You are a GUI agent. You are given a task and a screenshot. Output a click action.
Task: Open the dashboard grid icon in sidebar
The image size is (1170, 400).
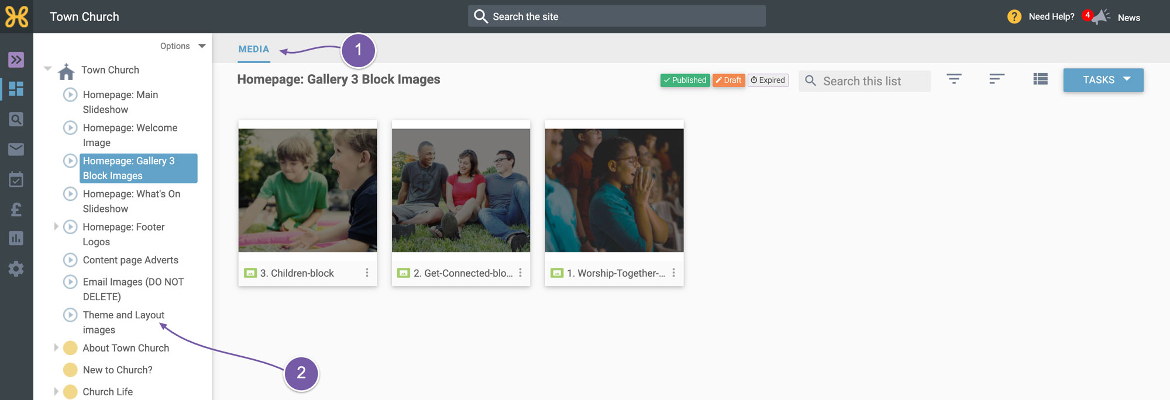[x=16, y=89]
